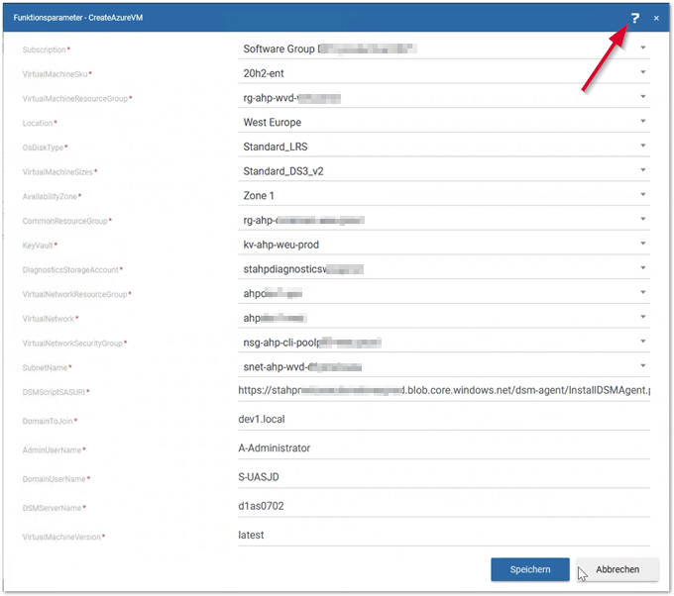Click DomainToJoin field with dev1.local
The width and height of the screenshot is (674, 596).
pos(444,419)
